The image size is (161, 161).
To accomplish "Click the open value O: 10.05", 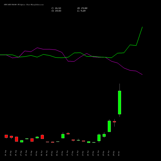I will pyautogui.click(x=56, y=11).
